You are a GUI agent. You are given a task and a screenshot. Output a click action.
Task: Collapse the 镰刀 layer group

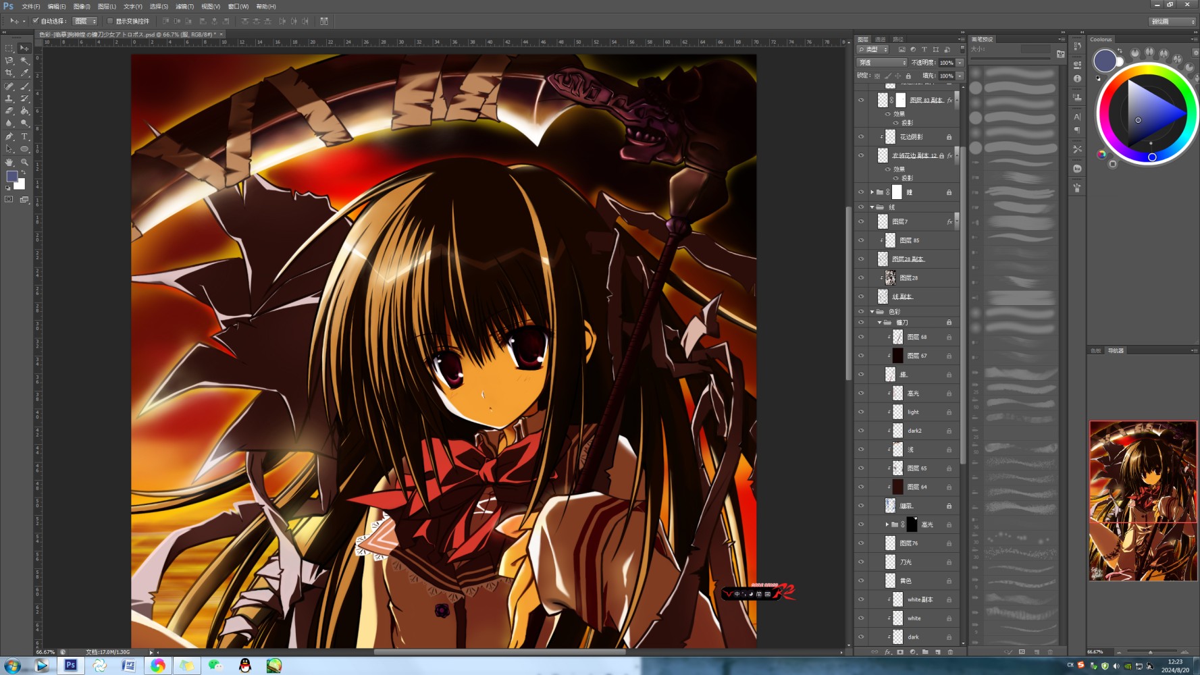tap(879, 323)
